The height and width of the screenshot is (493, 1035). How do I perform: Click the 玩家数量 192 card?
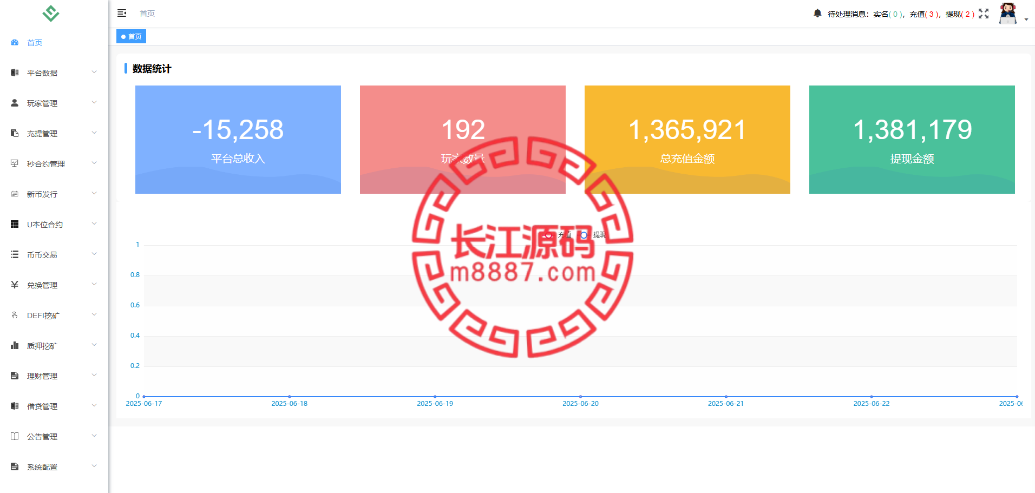pos(463,140)
